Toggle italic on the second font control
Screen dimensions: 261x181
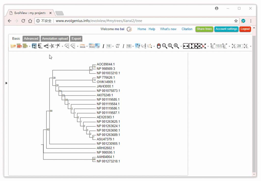click(x=124, y=46)
